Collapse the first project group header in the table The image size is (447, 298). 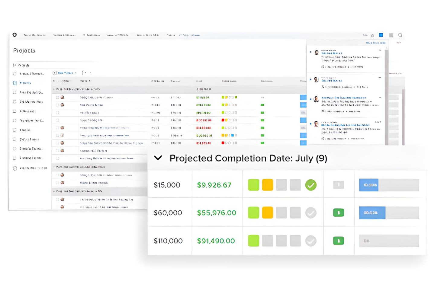[x=54, y=89]
